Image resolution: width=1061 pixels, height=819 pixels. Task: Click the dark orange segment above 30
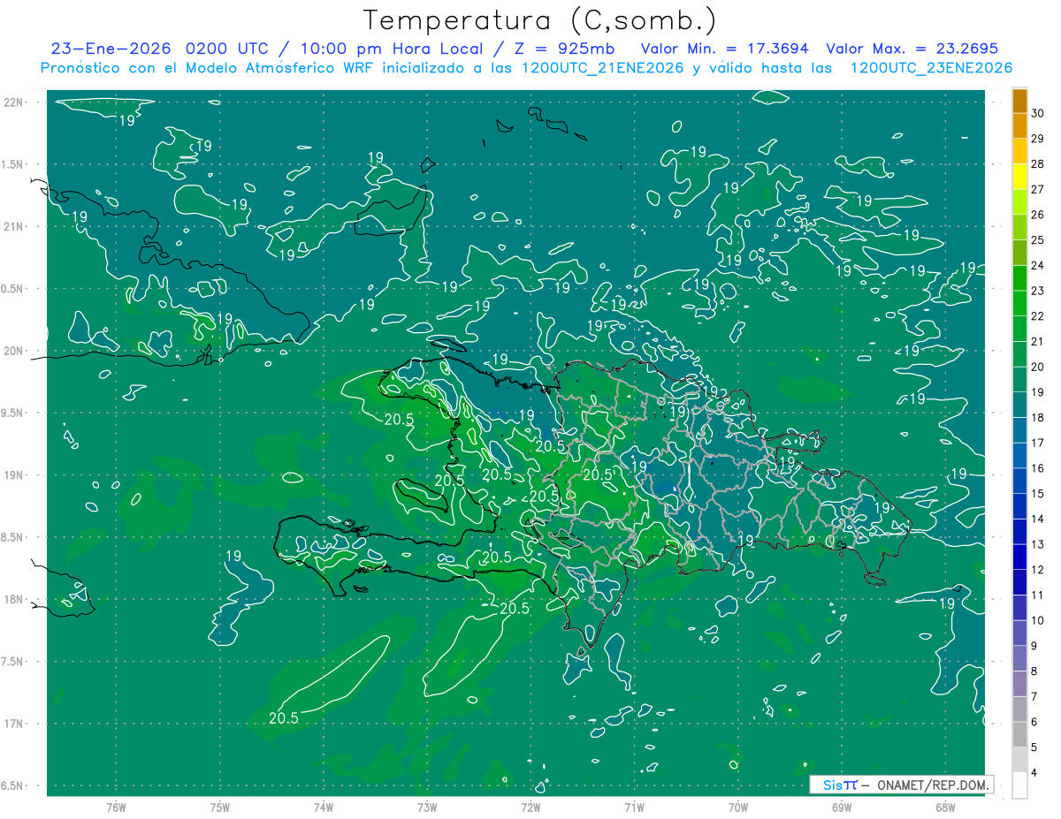(x=1019, y=101)
